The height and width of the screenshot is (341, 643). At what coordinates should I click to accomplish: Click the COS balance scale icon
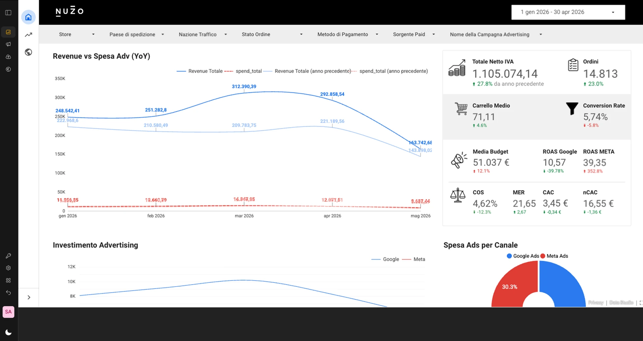click(x=458, y=195)
